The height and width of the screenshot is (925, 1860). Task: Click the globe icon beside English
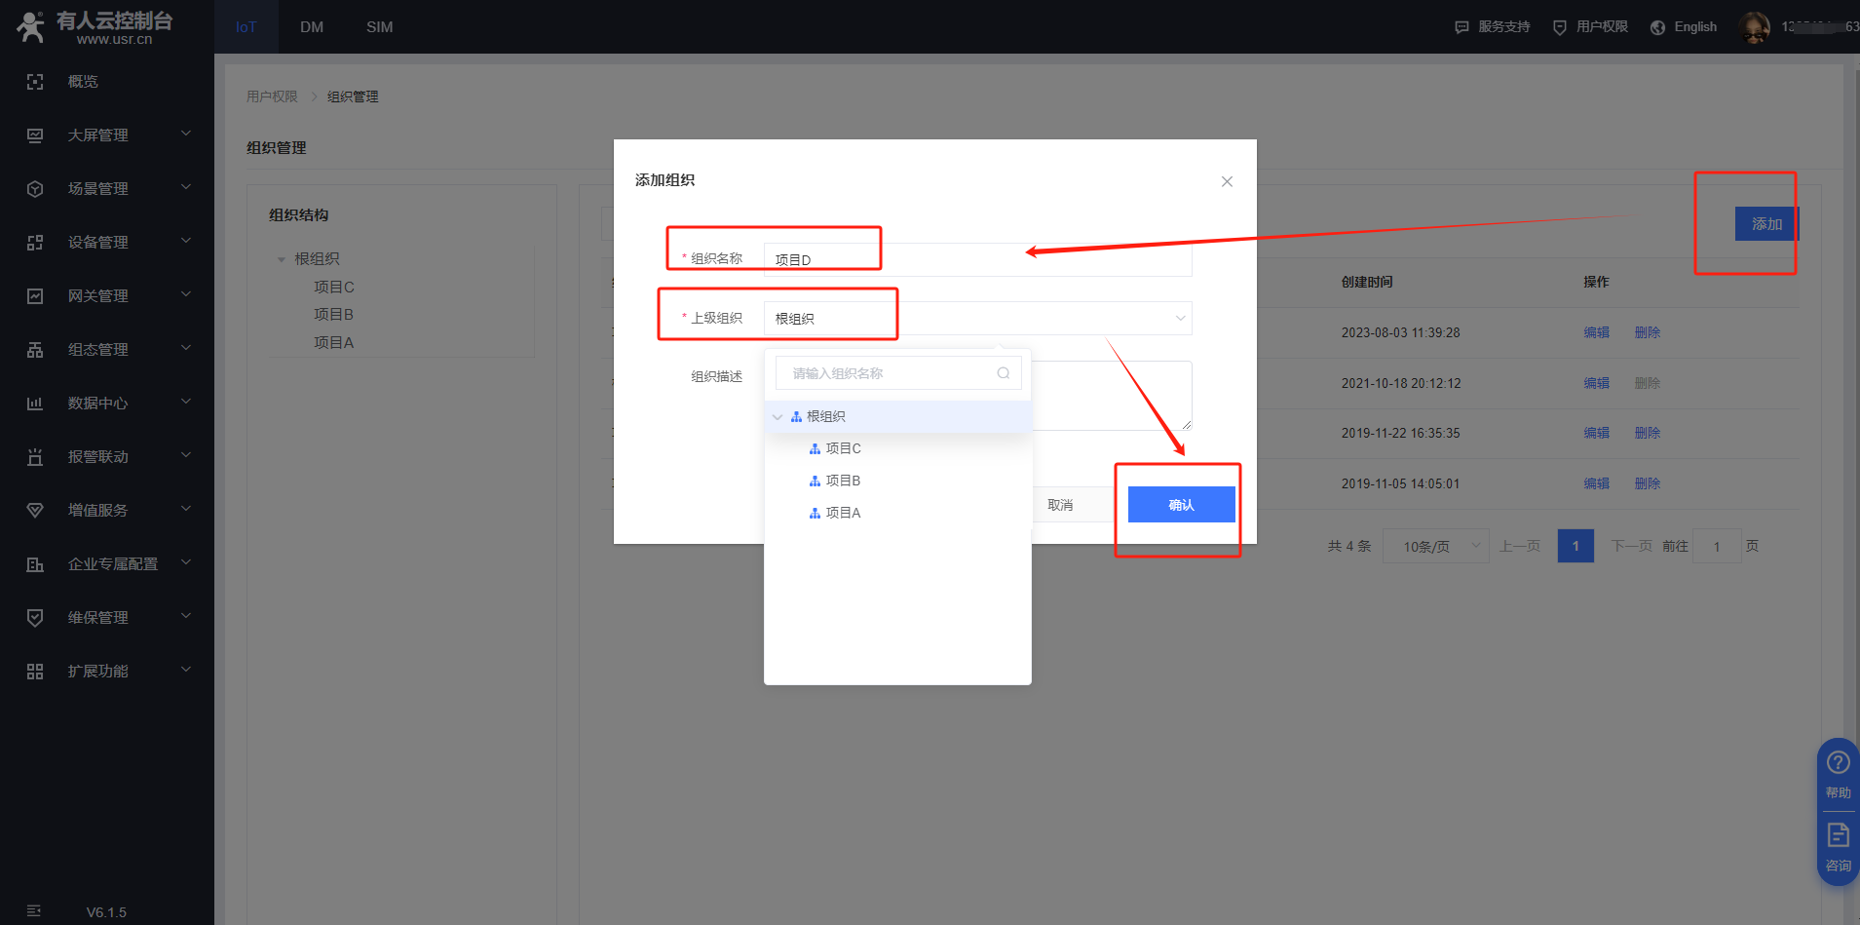pyautogui.click(x=1657, y=27)
